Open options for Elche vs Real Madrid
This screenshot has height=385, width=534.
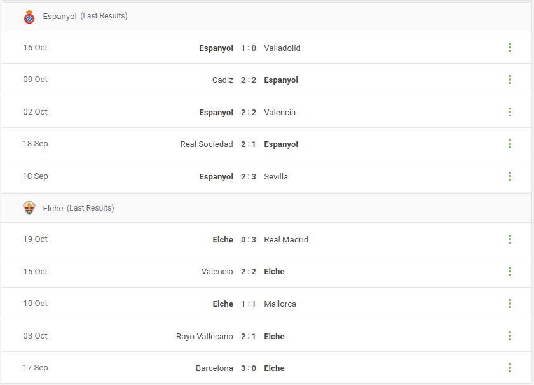(509, 239)
